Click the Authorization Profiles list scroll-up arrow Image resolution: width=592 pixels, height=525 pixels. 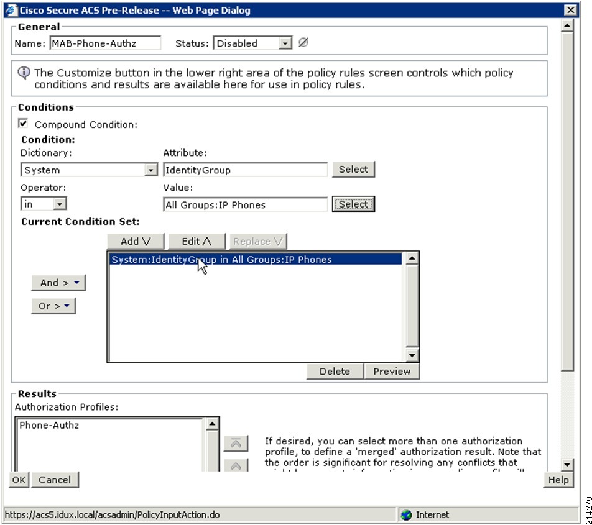coord(212,424)
